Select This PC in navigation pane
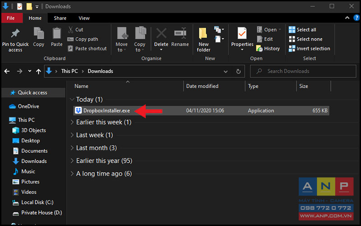Image resolution: width=361 pixels, height=226 pixels. pos(22,120)
